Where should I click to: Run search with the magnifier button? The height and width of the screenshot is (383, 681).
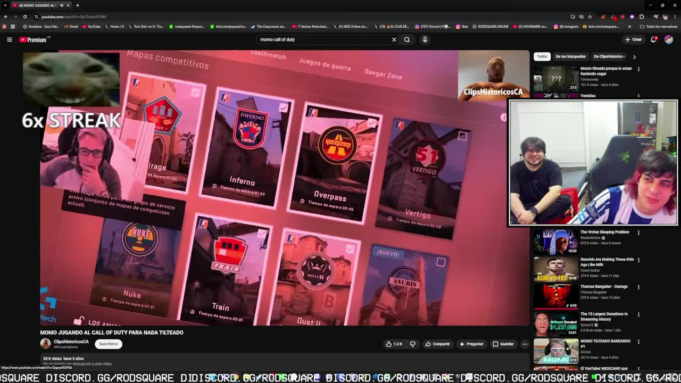coord(407,39)
